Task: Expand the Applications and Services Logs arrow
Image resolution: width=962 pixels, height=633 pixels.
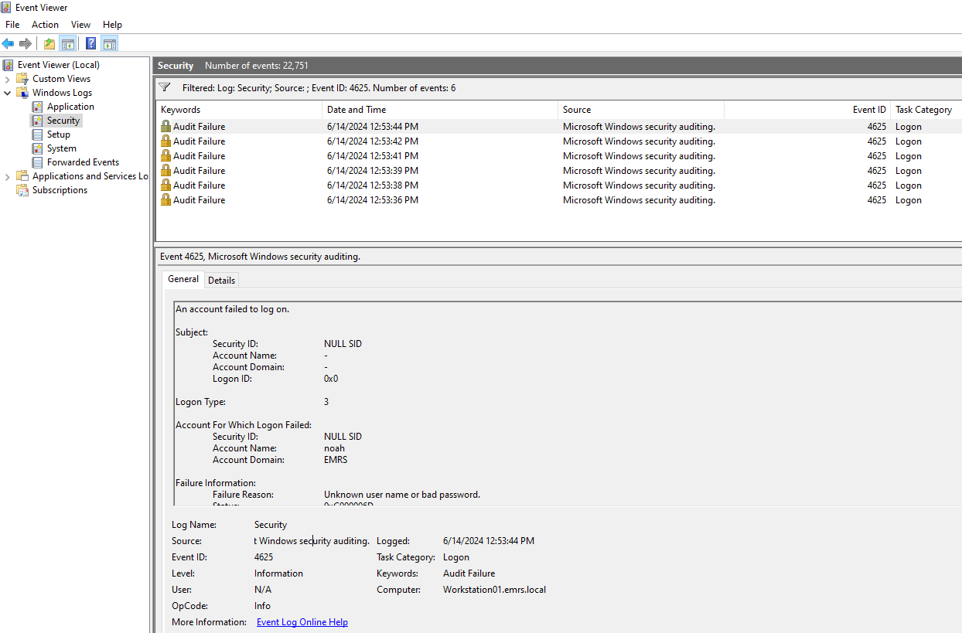Action: tap(8, 176)
